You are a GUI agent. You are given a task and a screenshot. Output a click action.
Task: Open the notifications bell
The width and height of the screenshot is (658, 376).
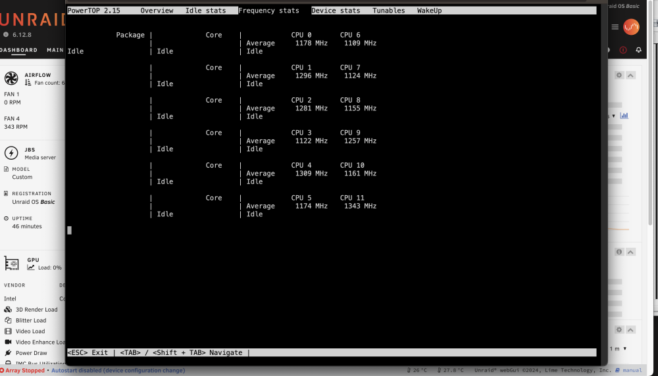638,50
